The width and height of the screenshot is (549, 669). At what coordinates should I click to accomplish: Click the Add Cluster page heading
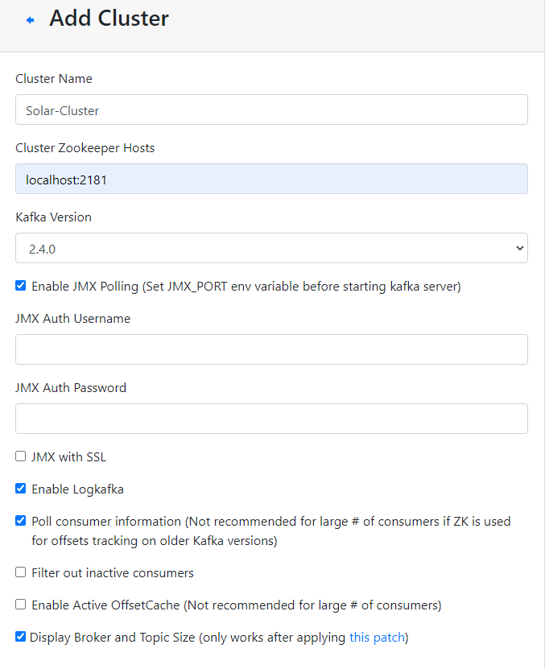[x=109, y=19]
